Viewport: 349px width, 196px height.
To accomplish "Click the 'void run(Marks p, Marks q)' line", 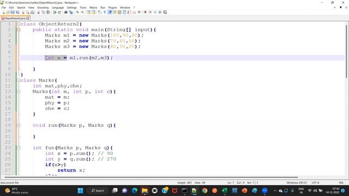I will point(74,125).
